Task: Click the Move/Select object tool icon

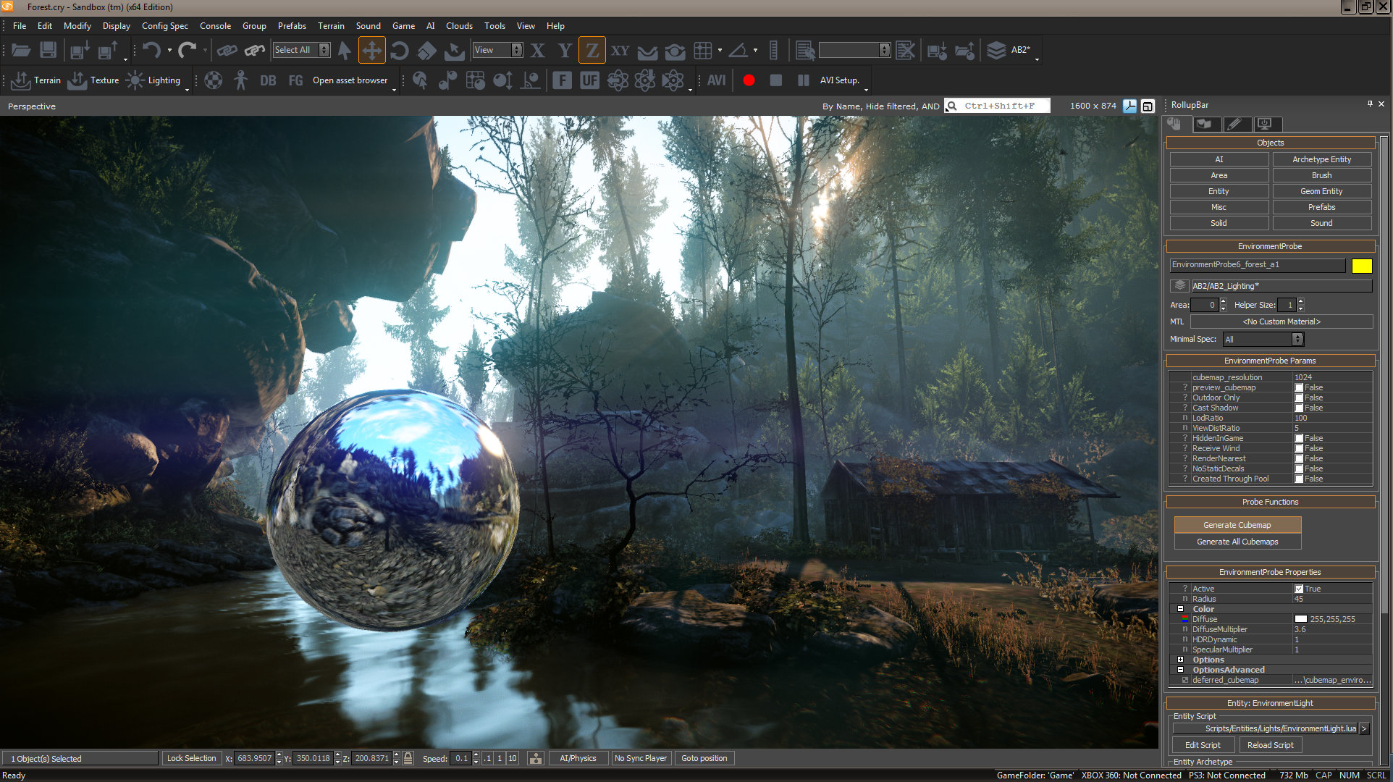Action: (372, 50)
